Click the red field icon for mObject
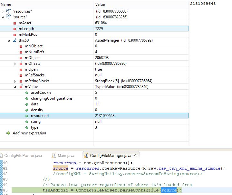The image size is (232, 195). [x=21, y=58]
